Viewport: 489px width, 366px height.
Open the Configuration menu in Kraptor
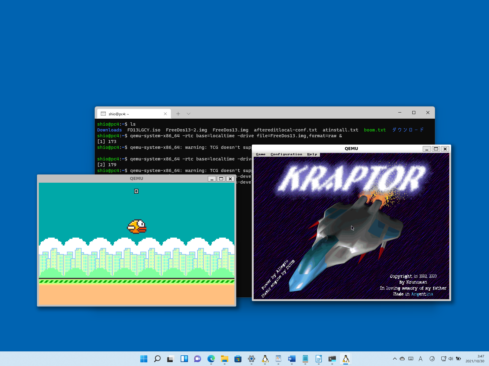286,154
